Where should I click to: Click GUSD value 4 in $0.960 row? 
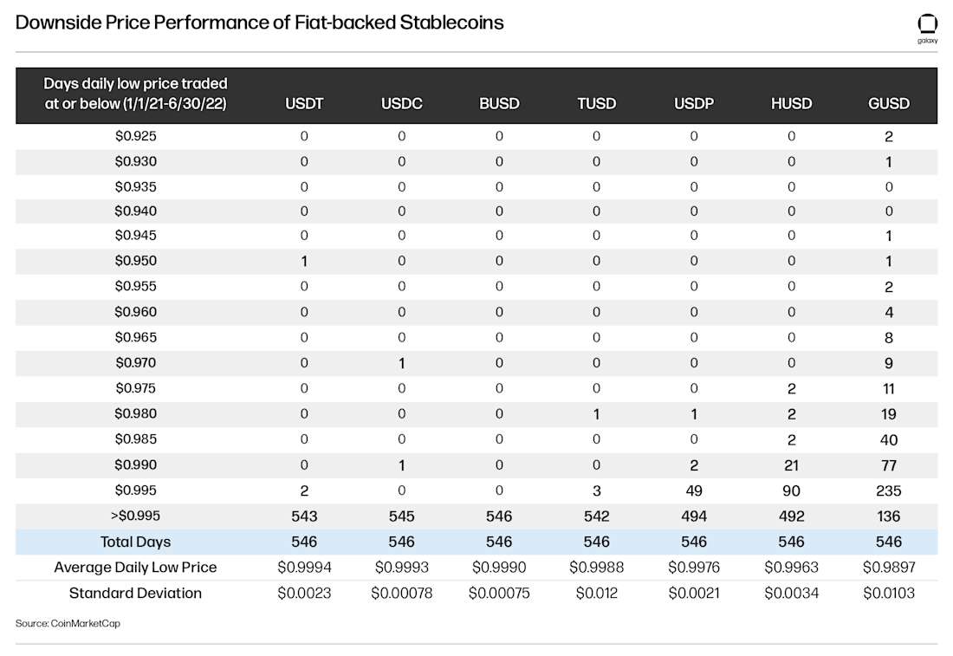pos(889,313)
